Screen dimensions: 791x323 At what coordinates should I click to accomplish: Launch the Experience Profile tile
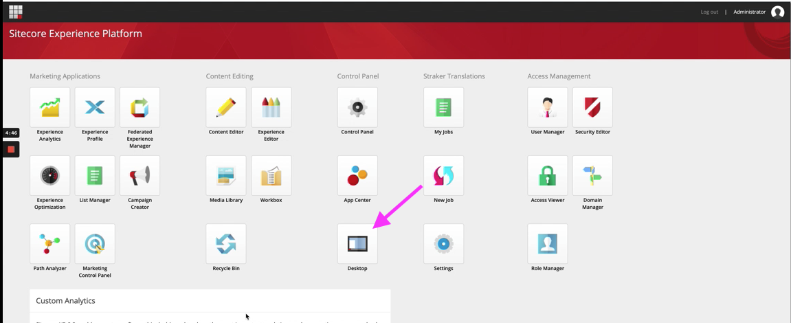[95, 107]
